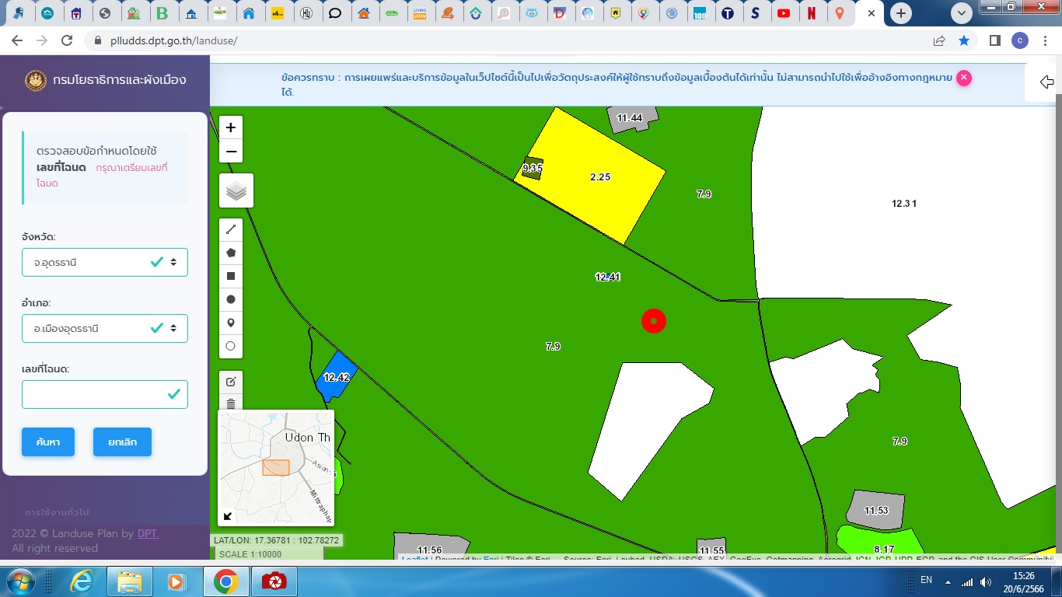This screenshot has width=1062, height=597.
Task: Open the district dropdown อ.เมืองอุดรธานี
Action: (x=105, y=329)
